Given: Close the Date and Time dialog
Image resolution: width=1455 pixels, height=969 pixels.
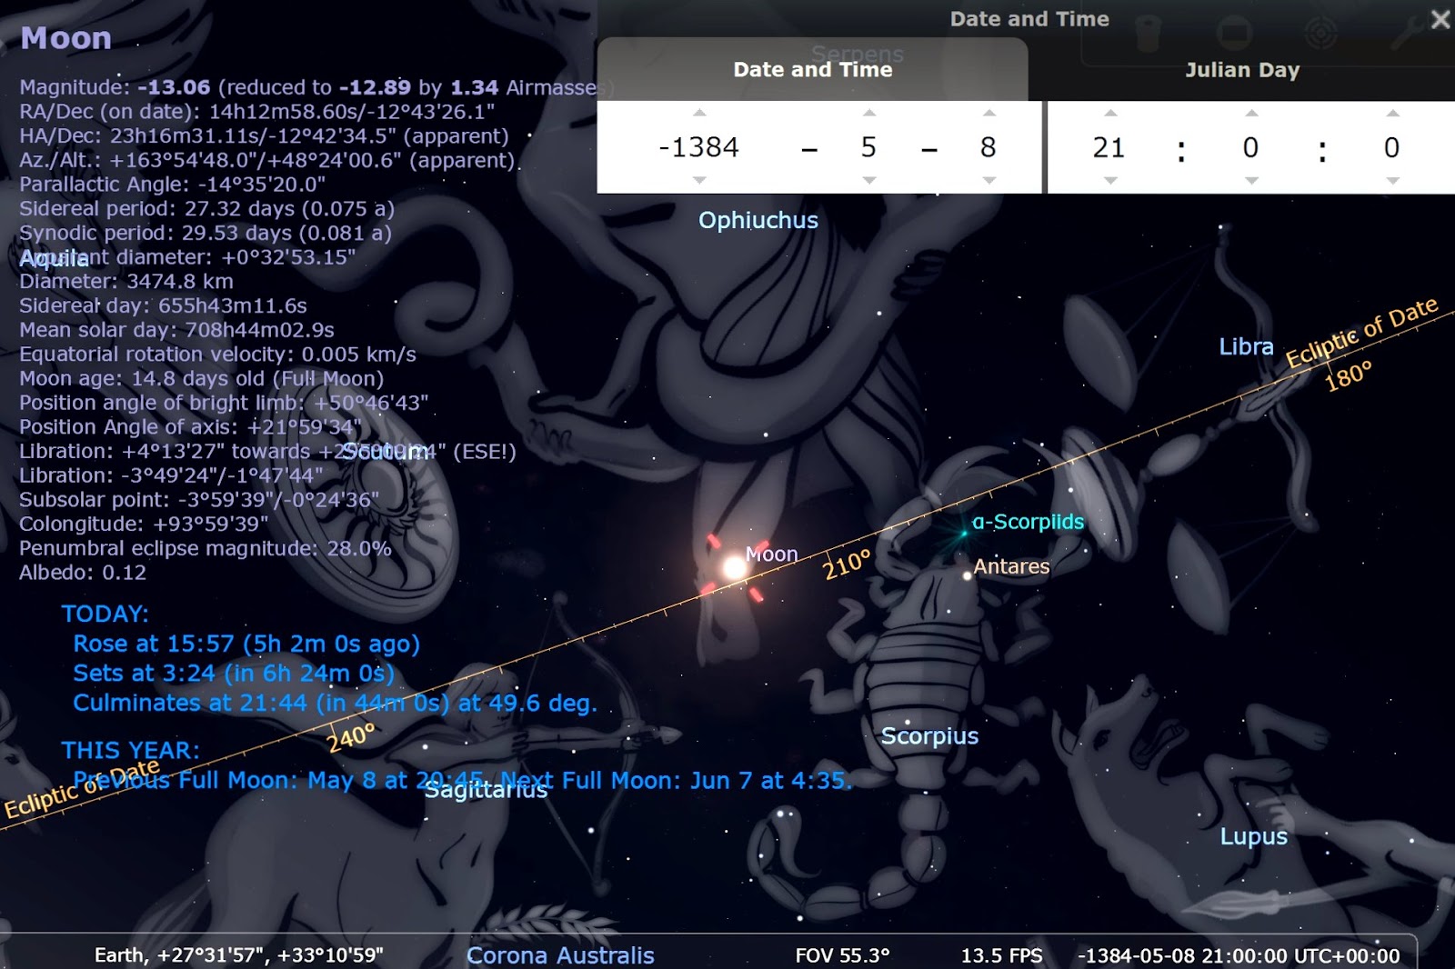Looking at the screenshot, I should click(1440, 19).
